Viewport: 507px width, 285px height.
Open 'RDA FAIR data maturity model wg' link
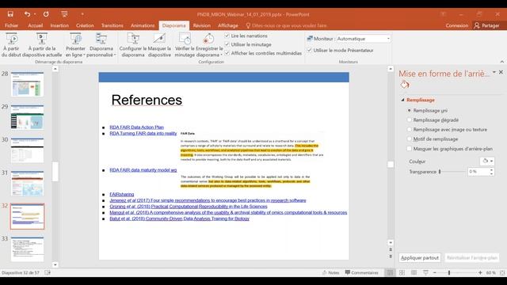(143, 170)
